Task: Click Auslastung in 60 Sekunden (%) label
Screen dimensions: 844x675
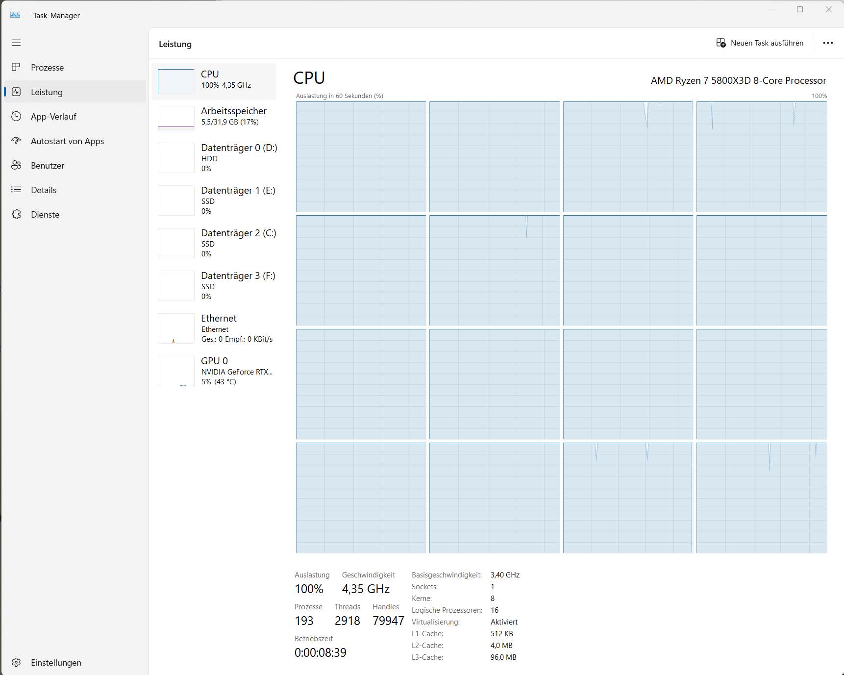Action: point(340,96)
